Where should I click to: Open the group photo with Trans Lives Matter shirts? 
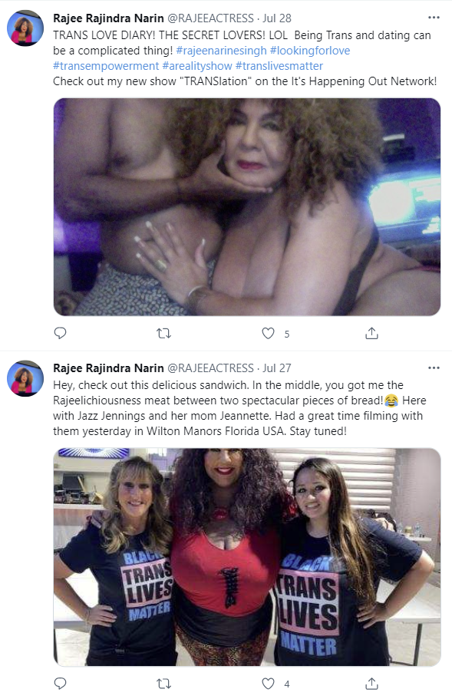point(247,557)
